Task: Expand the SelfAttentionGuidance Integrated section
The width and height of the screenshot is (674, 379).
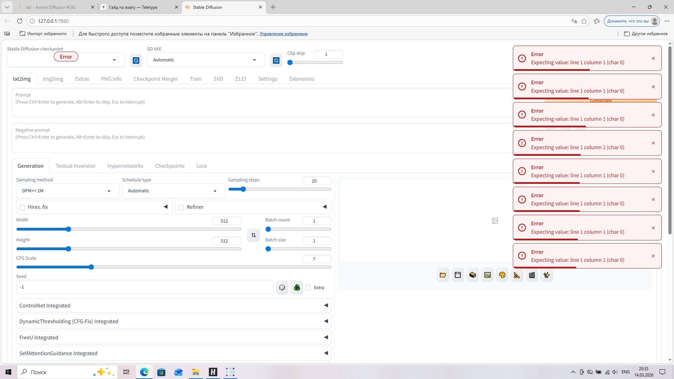Action: coord(174,353)
